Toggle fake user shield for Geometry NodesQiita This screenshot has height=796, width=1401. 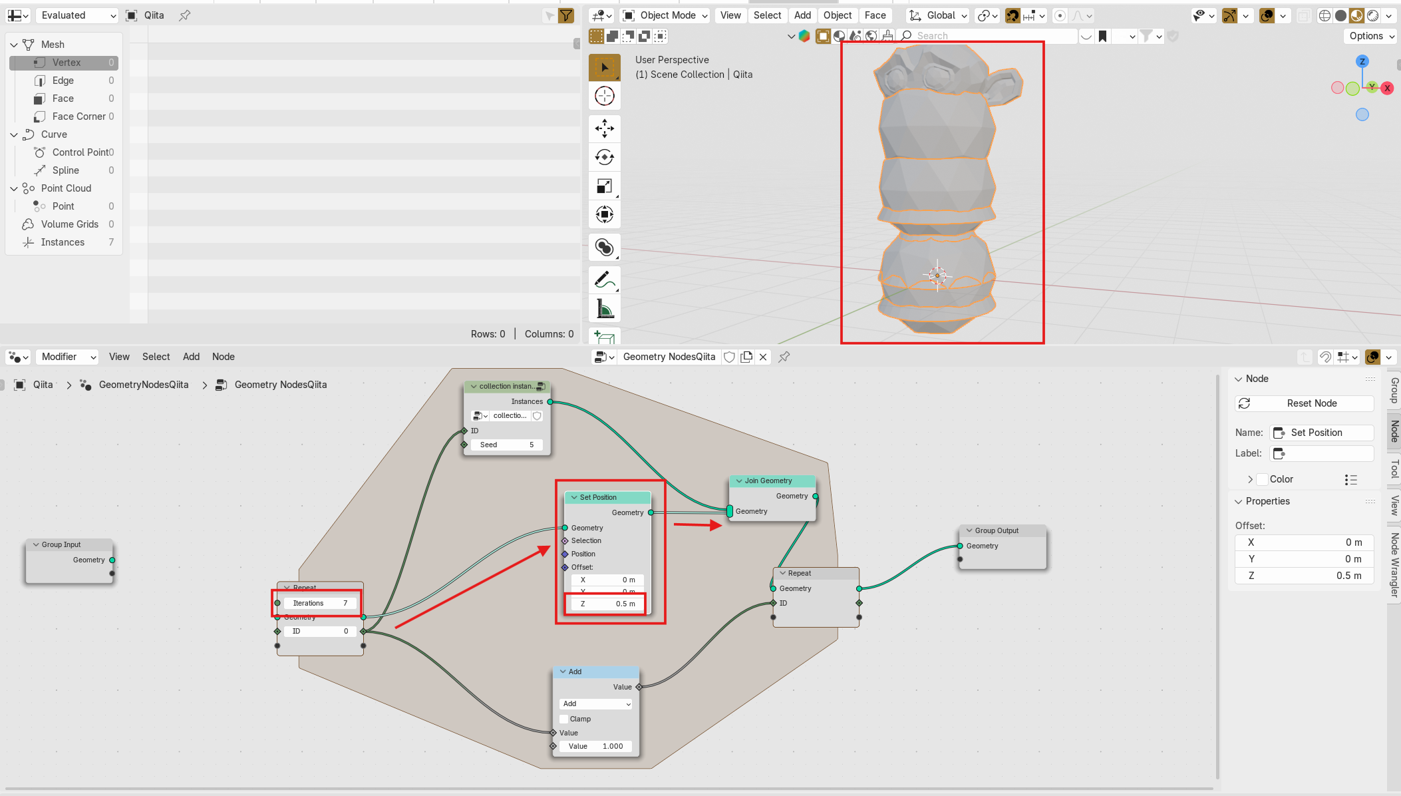click(x=729, y=357)
